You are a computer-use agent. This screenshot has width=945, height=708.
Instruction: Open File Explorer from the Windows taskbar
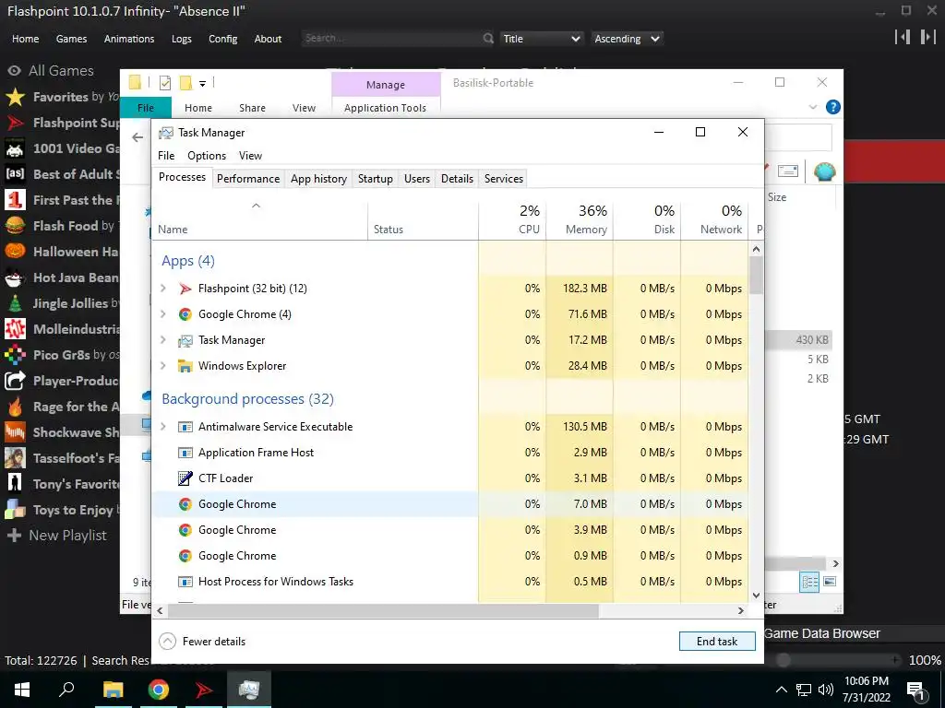tap(113, 690)
